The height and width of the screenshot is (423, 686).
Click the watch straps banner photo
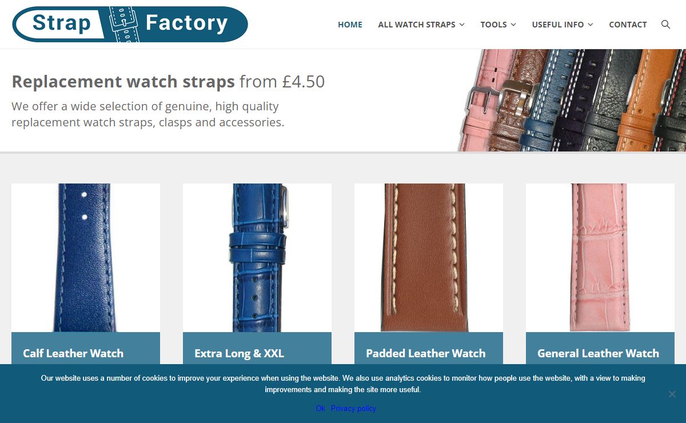pos(572,100)
